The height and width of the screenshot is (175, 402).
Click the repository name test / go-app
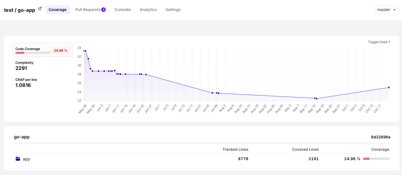20,10
